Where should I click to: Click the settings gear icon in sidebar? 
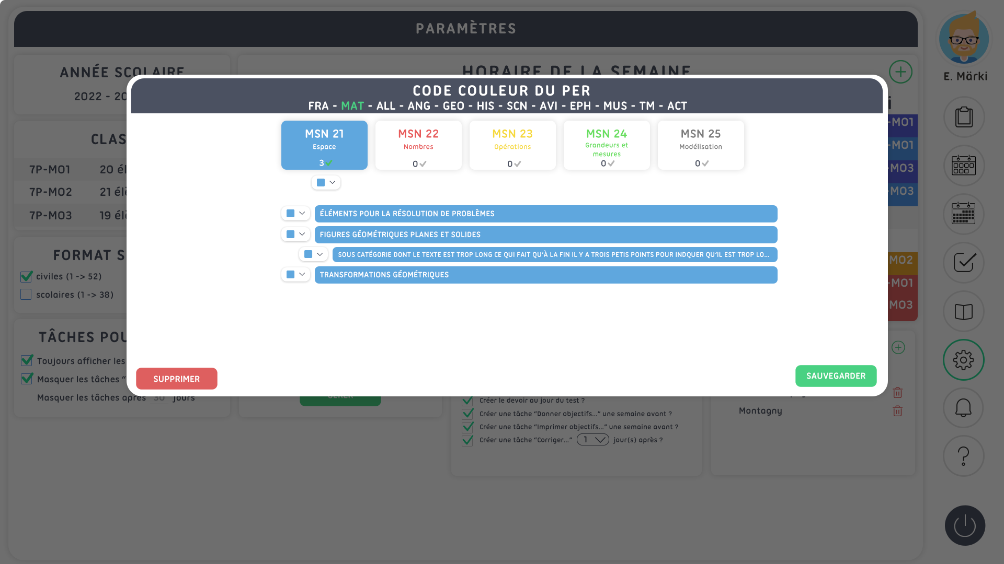coord(964,360)
